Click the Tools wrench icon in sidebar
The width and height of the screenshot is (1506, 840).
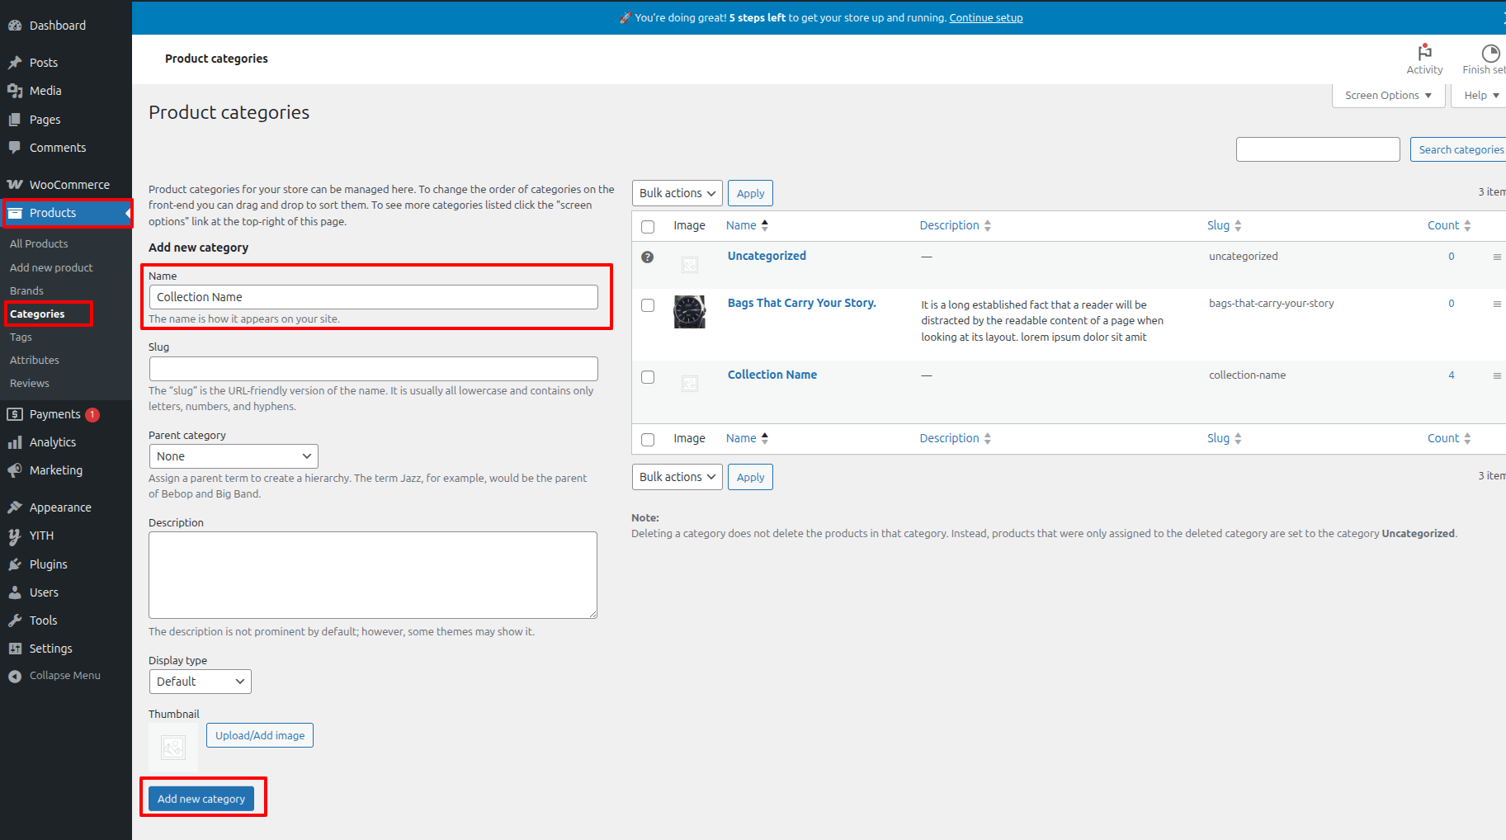pos(15,621)
